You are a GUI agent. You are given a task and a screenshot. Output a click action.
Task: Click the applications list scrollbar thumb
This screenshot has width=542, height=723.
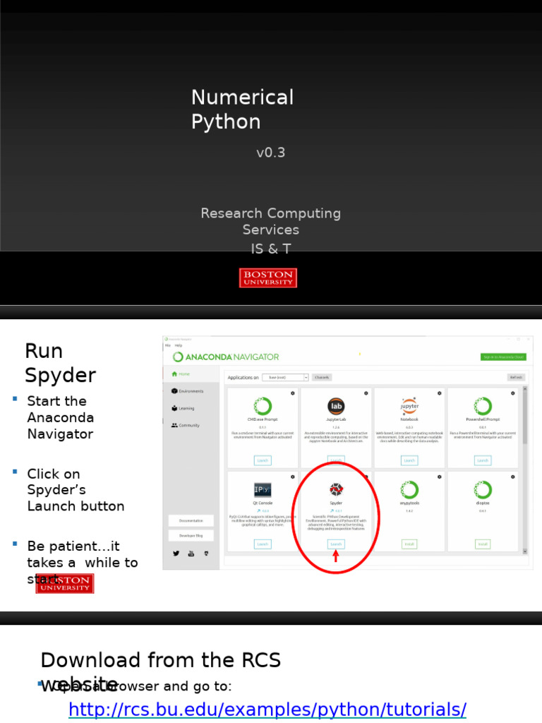(x=524, y=417)
